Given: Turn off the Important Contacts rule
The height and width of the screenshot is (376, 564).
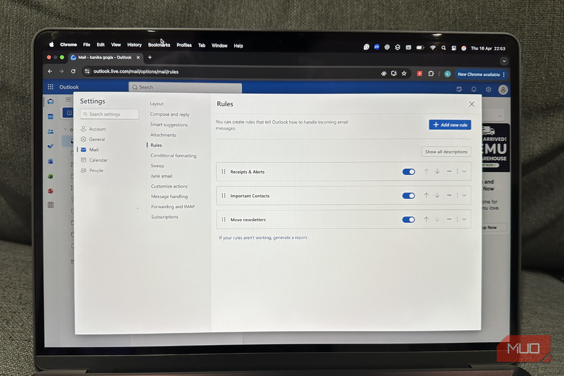Looking at the screenshot, I should pyautogui.click(x=408, y=196).
